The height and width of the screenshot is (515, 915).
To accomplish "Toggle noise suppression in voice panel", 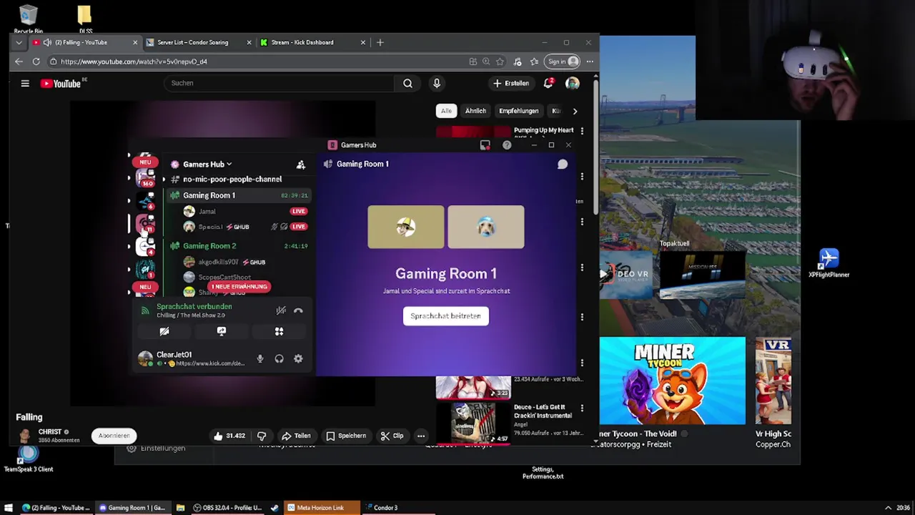I will click(x=281, y=310).
